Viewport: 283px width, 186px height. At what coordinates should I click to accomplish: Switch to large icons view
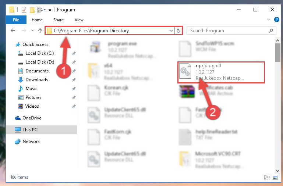(275, 178)
